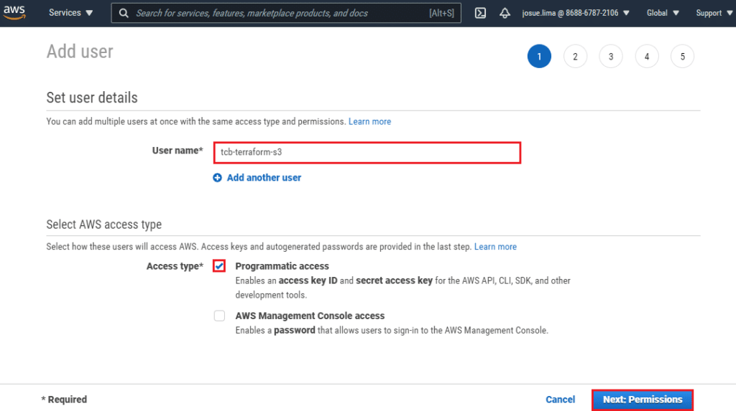Select step 5 circle in wizard

pyautogui.click(x=682, y=57)
